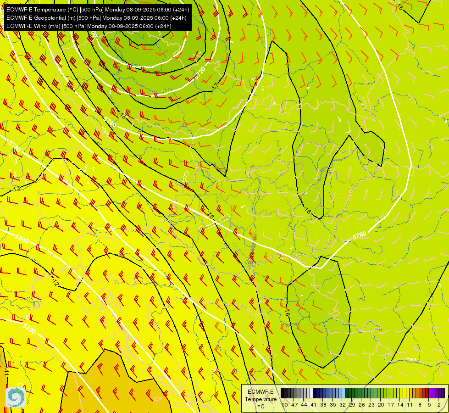Select the black swatch on the temperature color scale
This screenshot has height=413, width=449.
[x=283, y=393]
